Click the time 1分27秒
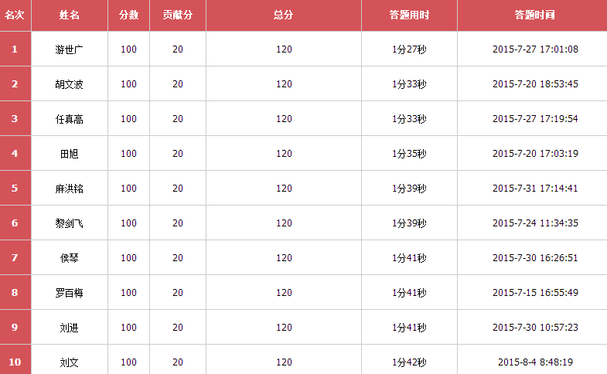The width and height of the screenshot is (607, 374). pos(409,49)
